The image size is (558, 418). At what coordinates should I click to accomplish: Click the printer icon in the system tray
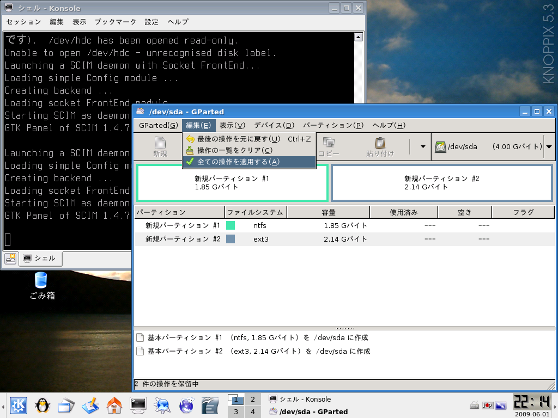474,405
